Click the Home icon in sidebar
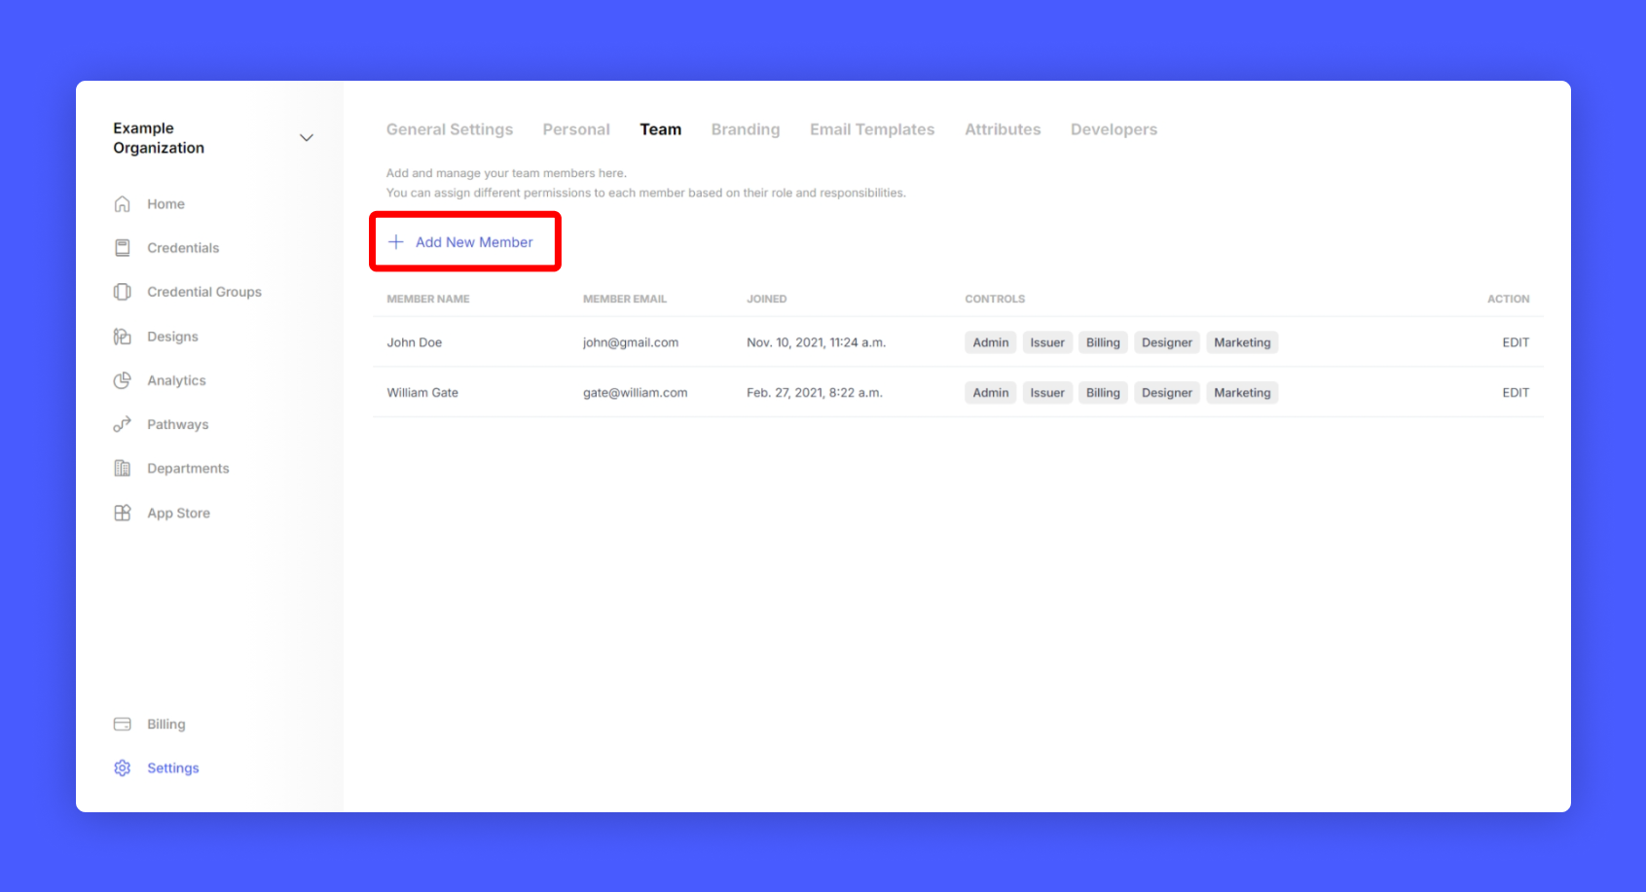Screen dimensions: 1646x892 pyautogui.click(x=122, y=204)
